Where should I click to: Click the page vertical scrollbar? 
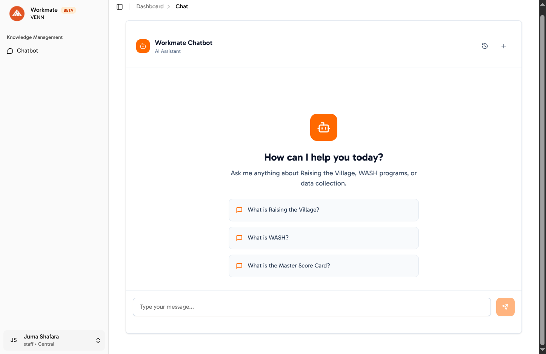click(x=543, y=179)
